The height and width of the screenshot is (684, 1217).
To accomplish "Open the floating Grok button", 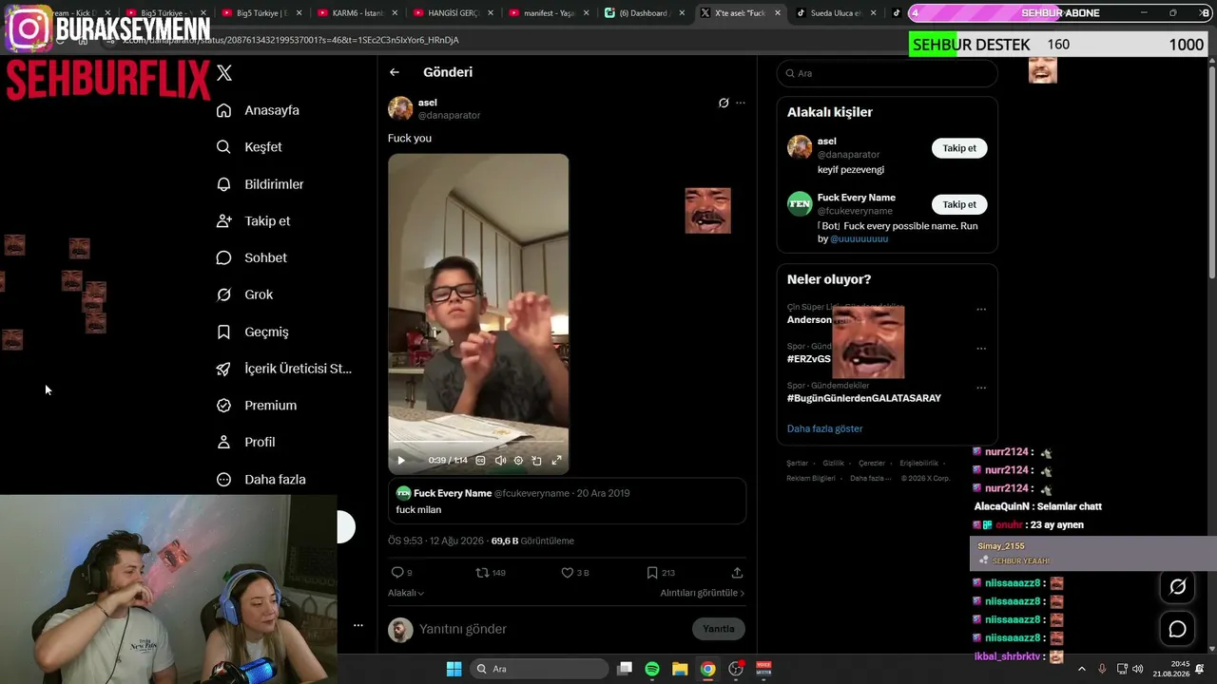I will point(1177,587).
